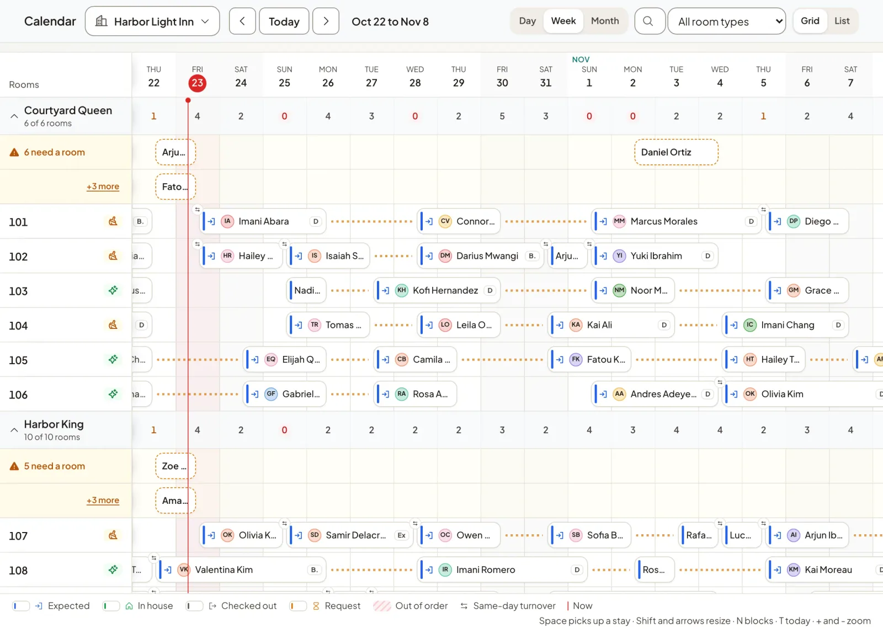The height and width of the screenshot is (633, 883).
Task: Click room 108 clean sparkle icon
Action: 113,570
